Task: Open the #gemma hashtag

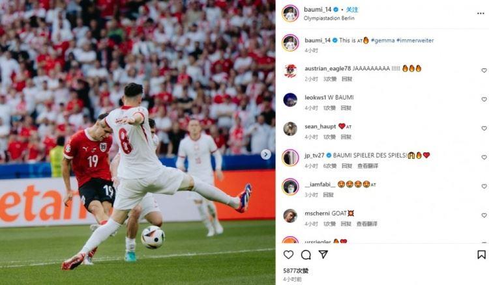Action: coord(383,40)
